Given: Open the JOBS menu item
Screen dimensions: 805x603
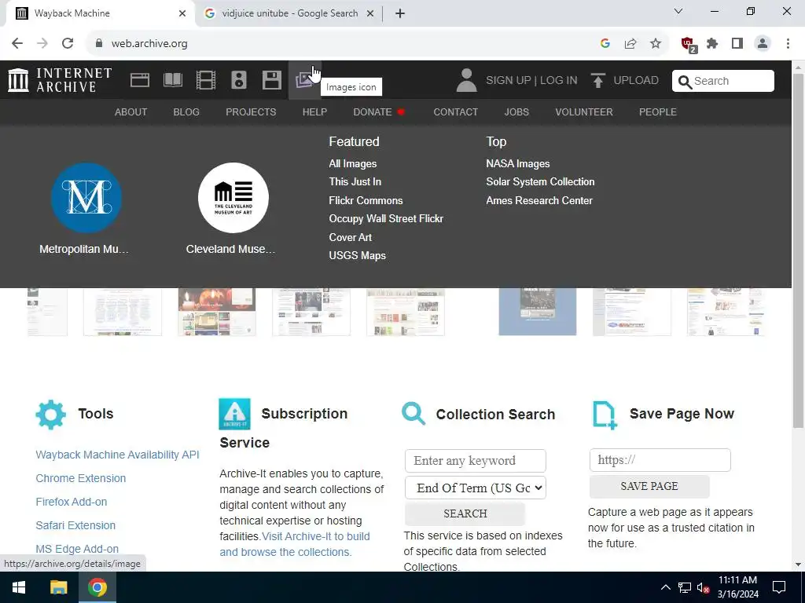Looking at the screenshot, I should click(516, 111).
